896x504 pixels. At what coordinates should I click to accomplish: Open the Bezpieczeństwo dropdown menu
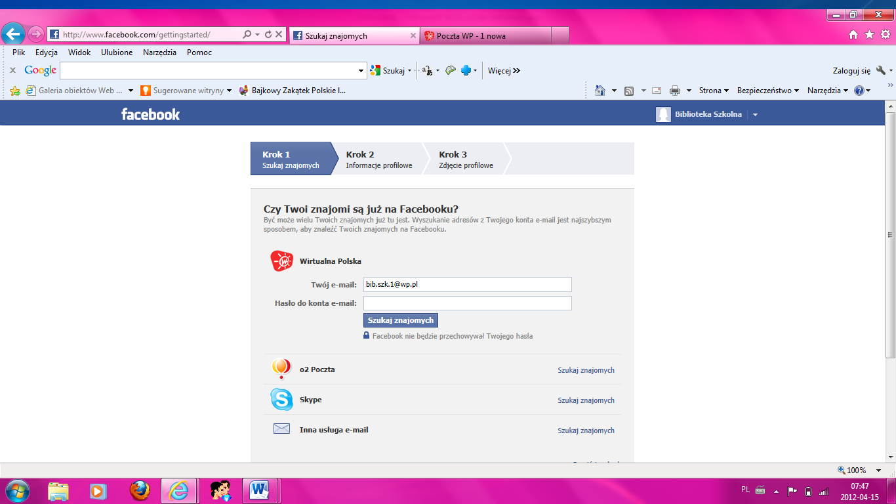tap(768, 91)
